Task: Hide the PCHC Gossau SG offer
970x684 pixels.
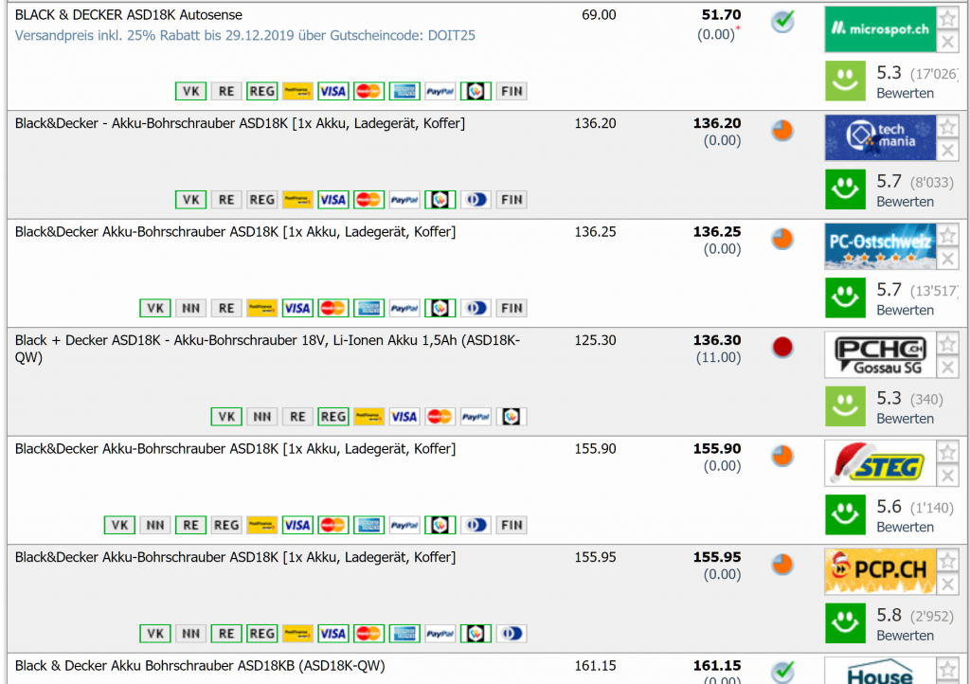Action: tap(947, 368)
